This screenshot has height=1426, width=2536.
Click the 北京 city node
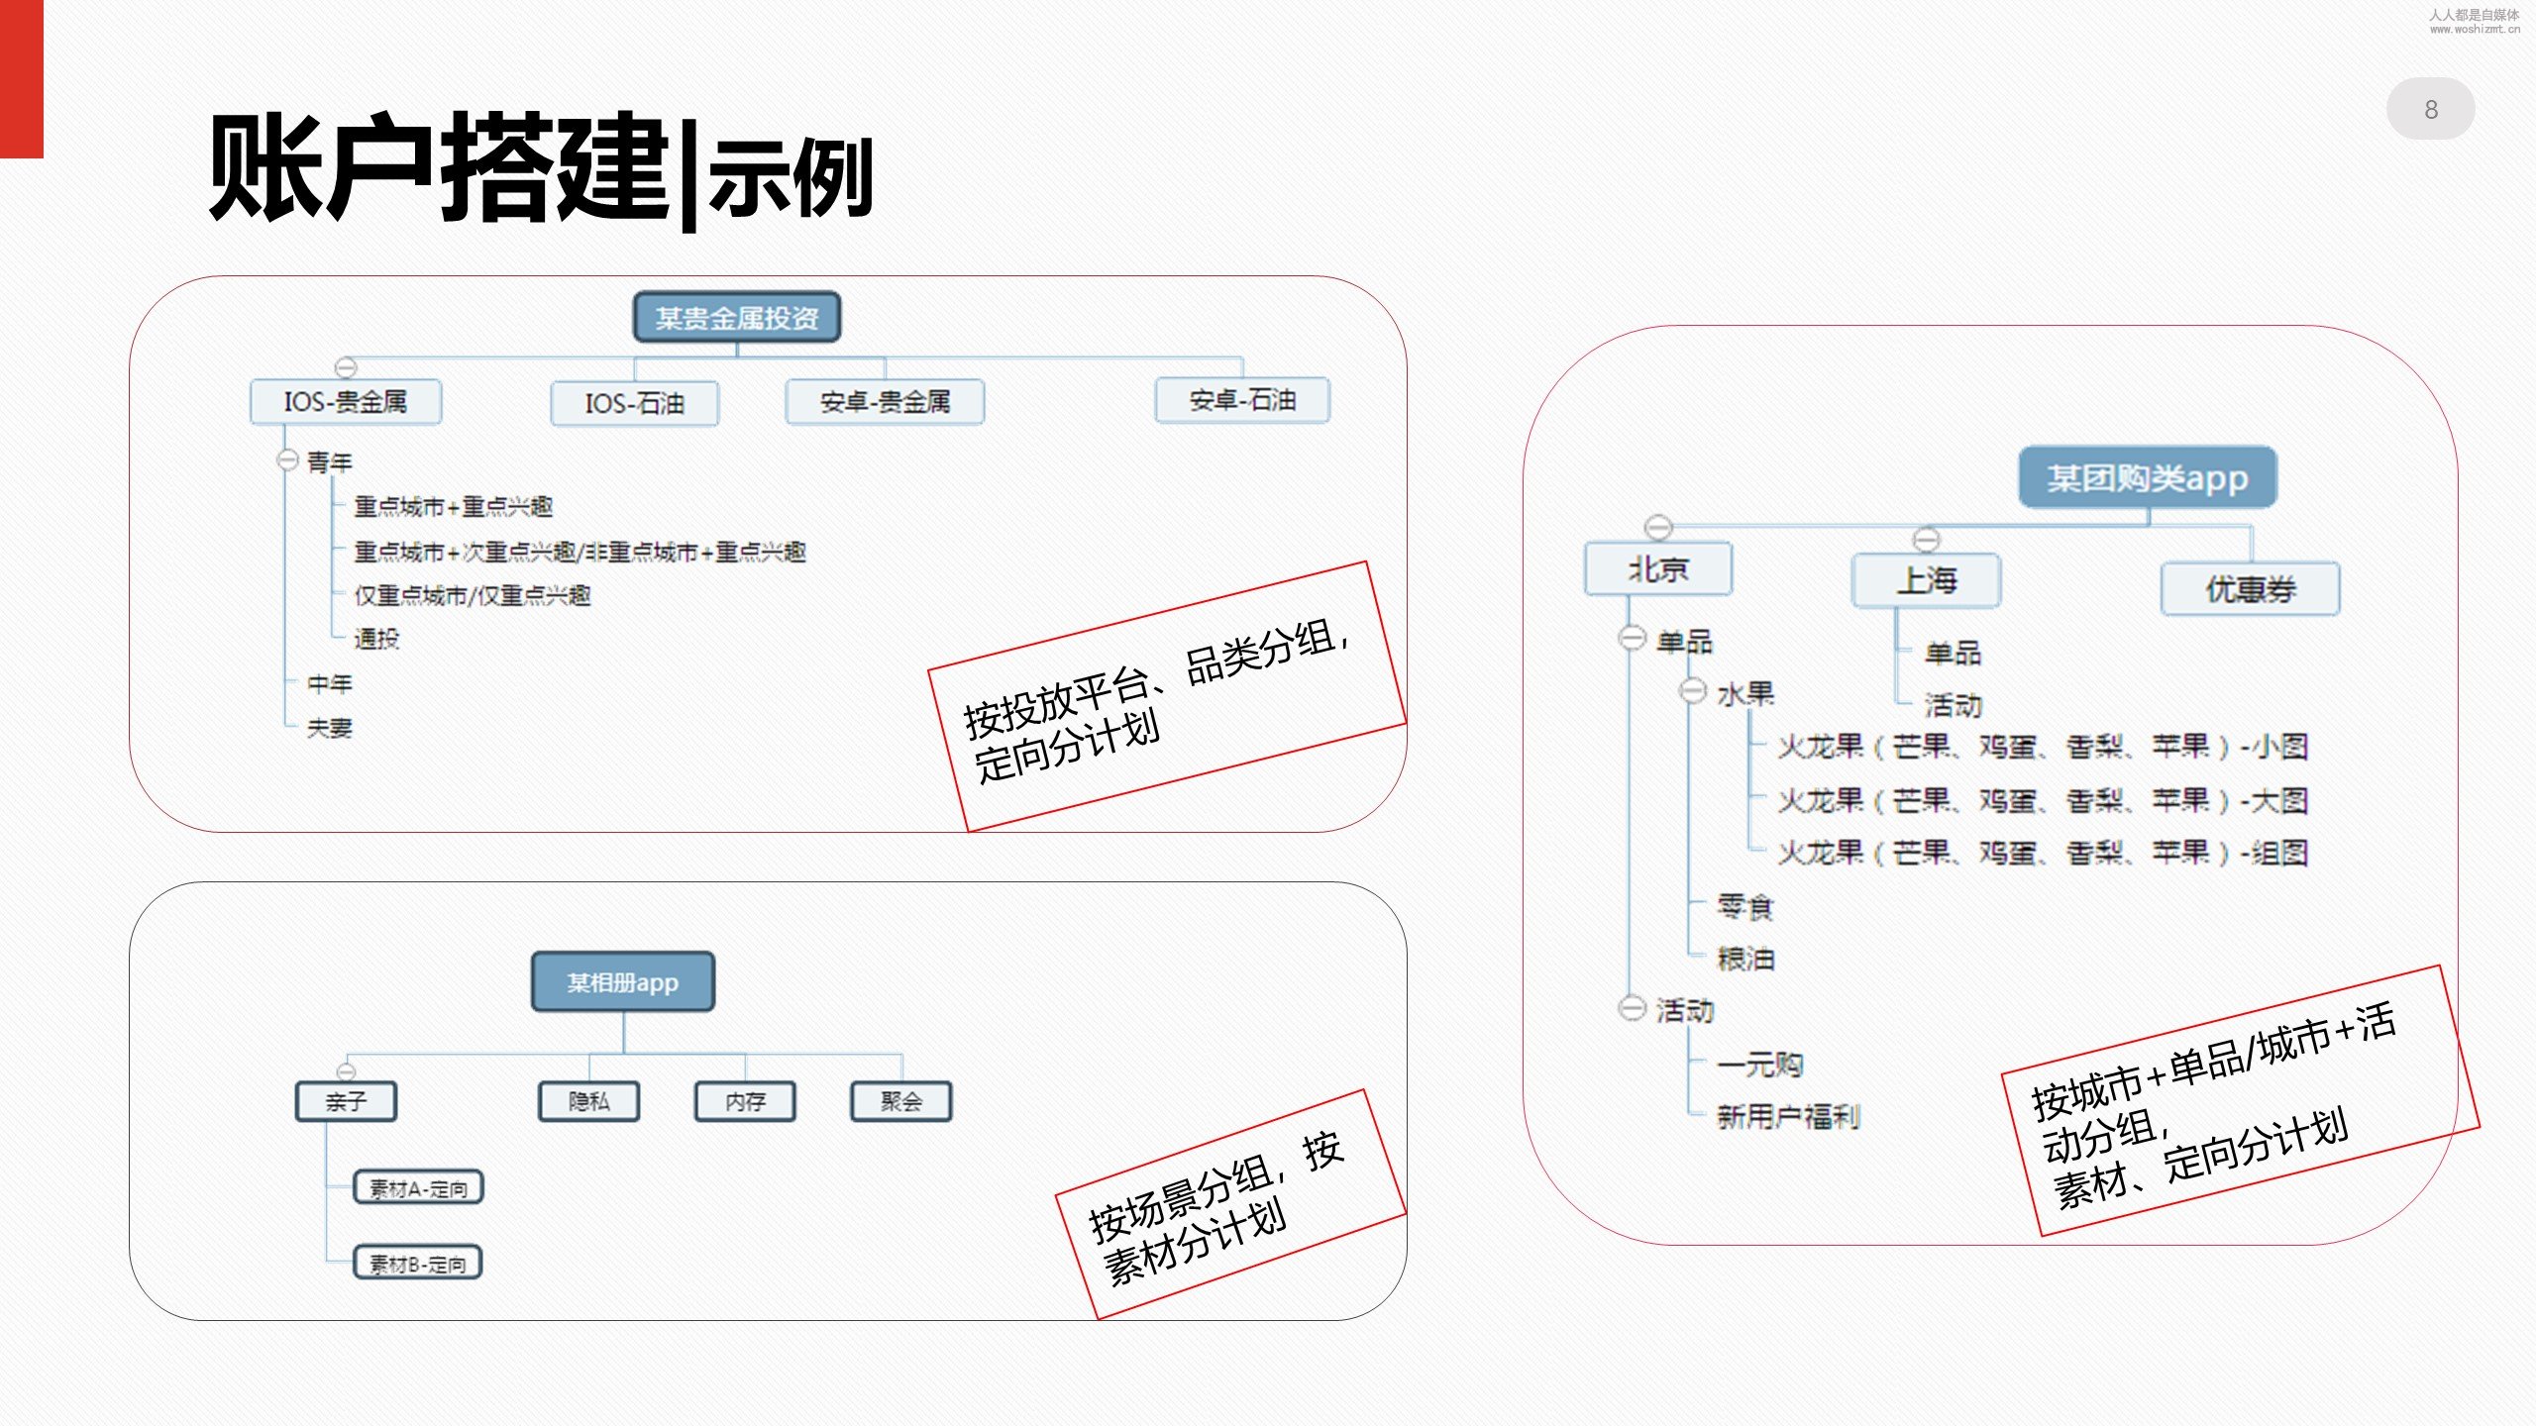click(x=1658, y=569)
